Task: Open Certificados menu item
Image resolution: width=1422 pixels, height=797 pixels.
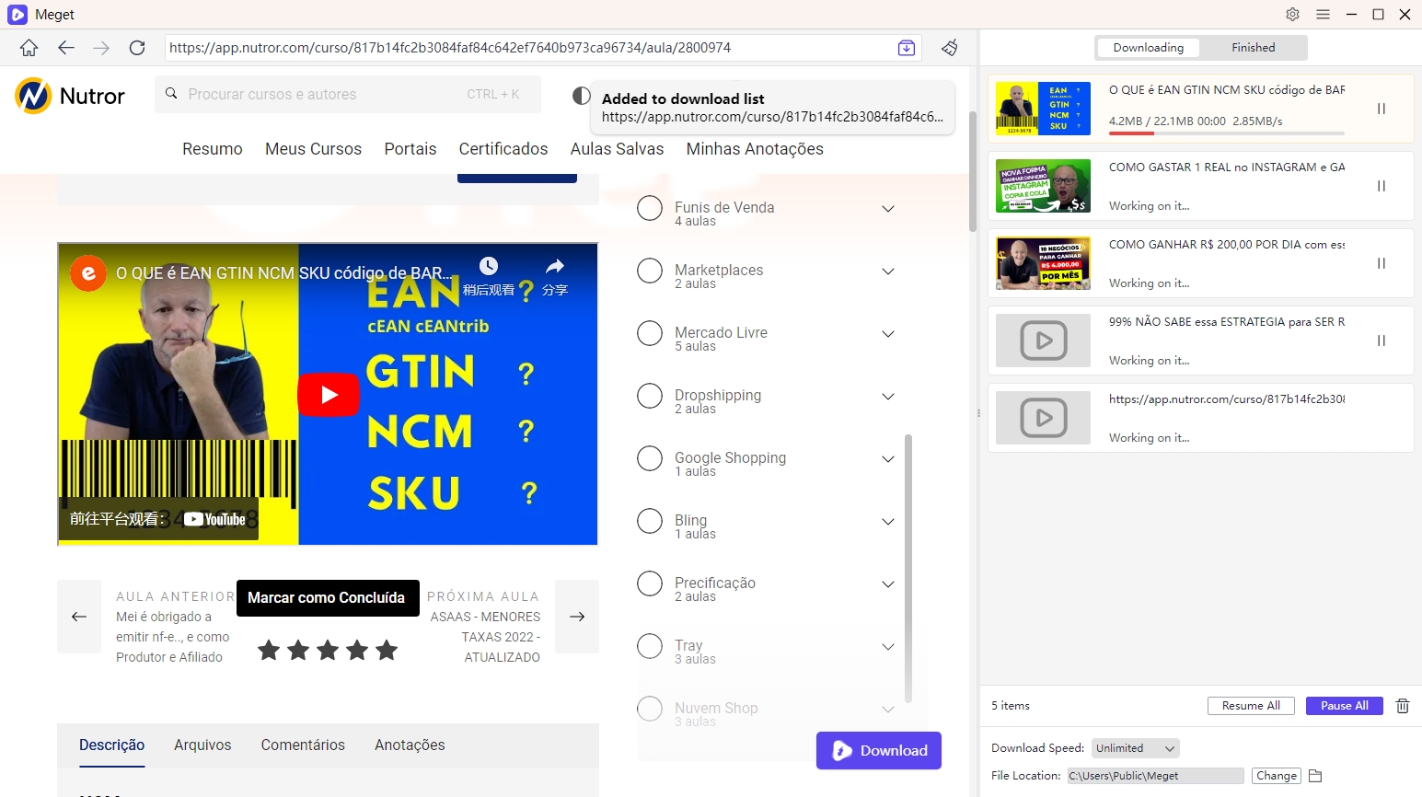Action: tap(503, 149)
